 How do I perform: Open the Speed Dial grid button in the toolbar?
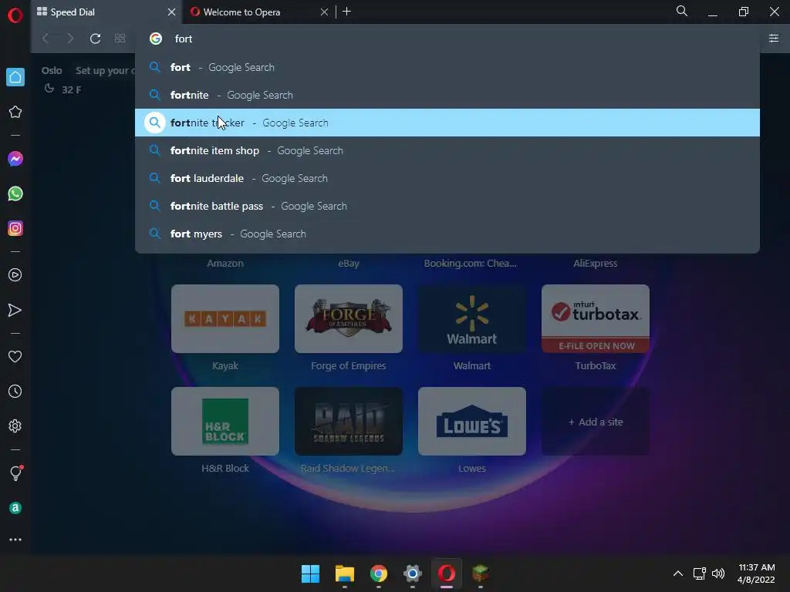[x=120, y=39]
